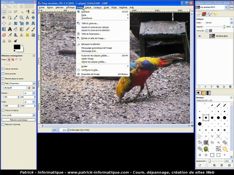Open the Position unit dropdown
This screenshot has width=234, height=175.
29,93
